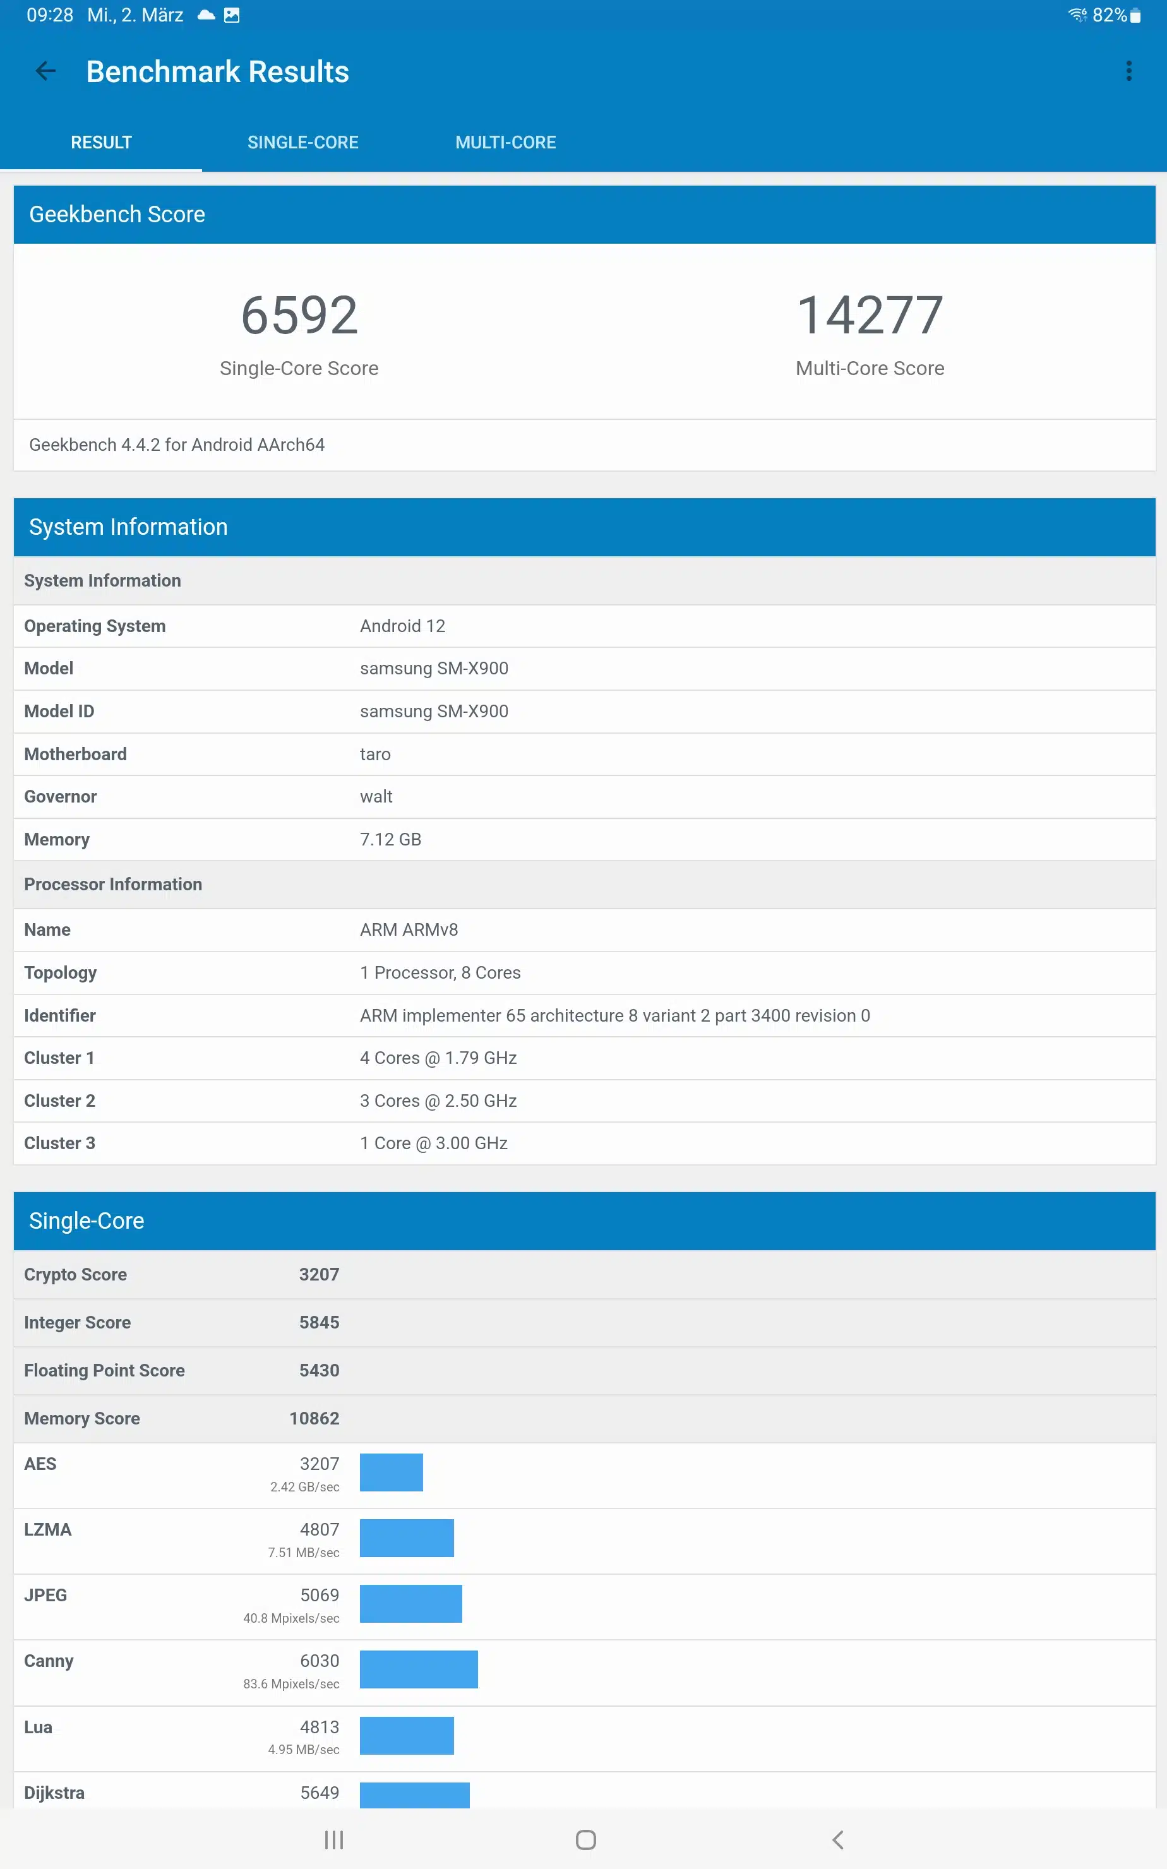Tap the Identifier row in Processor Information
Viewport: 1167px width, 1869px height.
click(583, 1015)
